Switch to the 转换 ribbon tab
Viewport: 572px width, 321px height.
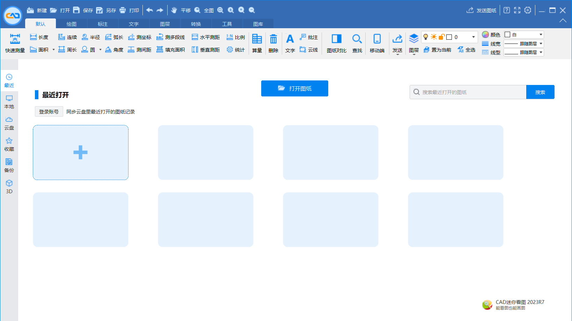196,24
